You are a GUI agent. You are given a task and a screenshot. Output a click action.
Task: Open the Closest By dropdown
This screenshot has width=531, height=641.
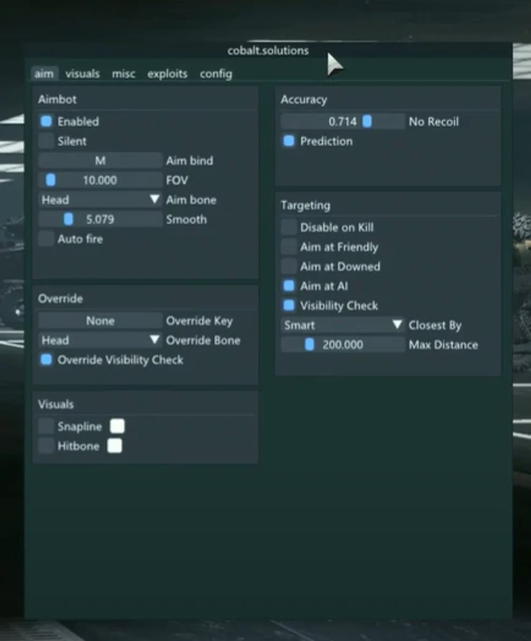pyautogui.click(x=343, y=325)
